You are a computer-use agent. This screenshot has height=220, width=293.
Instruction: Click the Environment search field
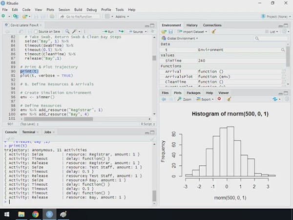[x=271, y=38]
